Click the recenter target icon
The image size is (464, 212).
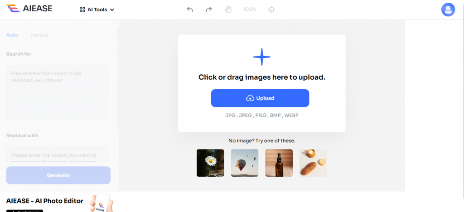click(271, 10)
